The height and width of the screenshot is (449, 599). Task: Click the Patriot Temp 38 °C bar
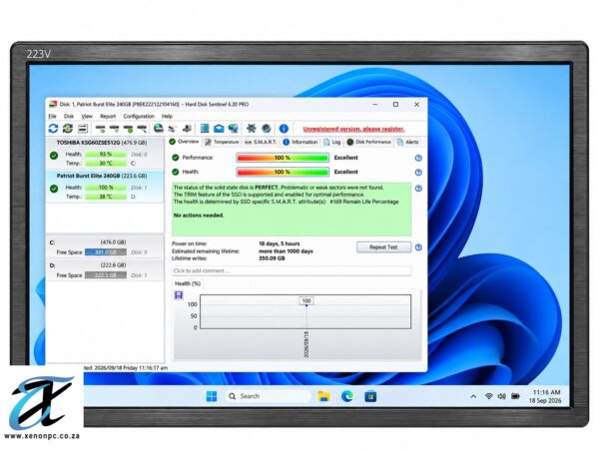106,197
